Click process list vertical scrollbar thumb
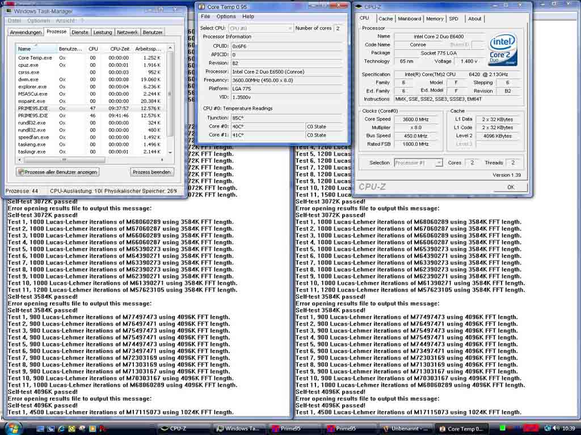Image resolution: width=581 pixels, height=435 pixels. point(170,94)
